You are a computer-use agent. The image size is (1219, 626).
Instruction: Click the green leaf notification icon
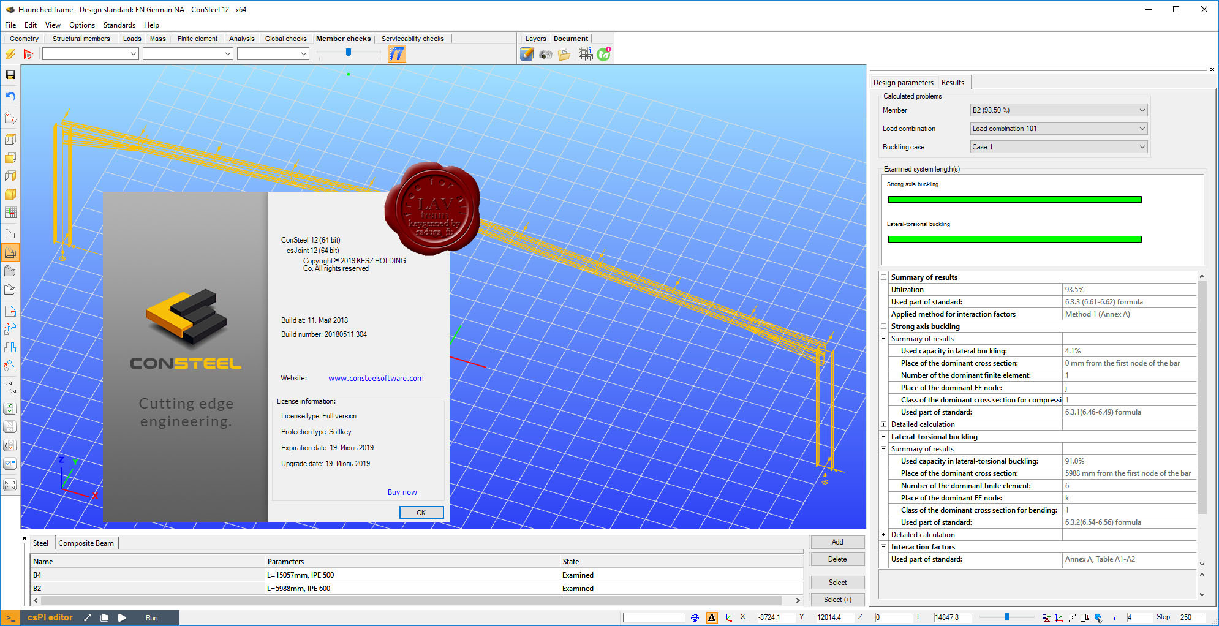(604, 54)
